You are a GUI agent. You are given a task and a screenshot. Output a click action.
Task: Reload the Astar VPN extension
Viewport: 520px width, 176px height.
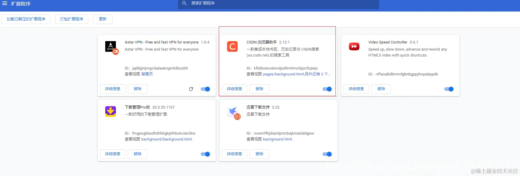(x=191, y=89)
